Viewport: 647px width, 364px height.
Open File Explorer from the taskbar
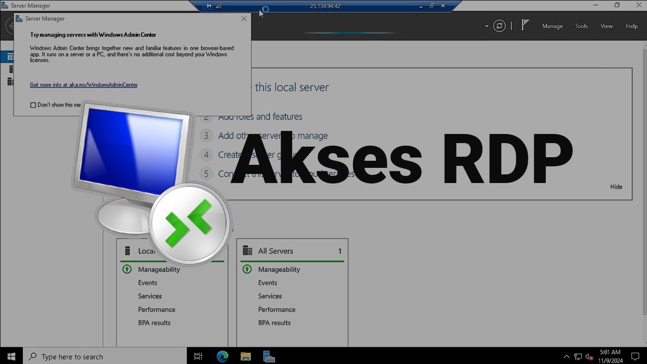click(x=246, y=356)
